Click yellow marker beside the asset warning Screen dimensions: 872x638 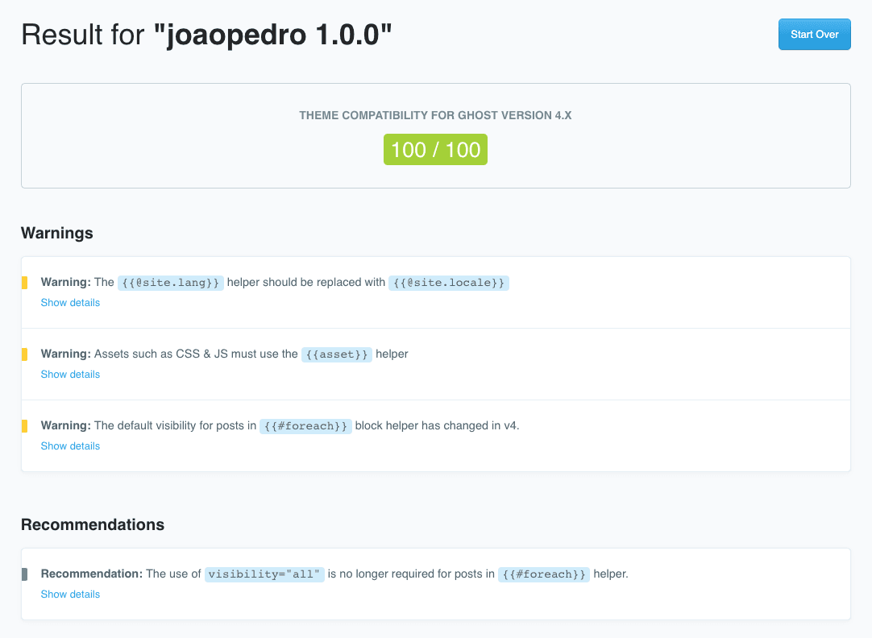(x=24, y=354)
